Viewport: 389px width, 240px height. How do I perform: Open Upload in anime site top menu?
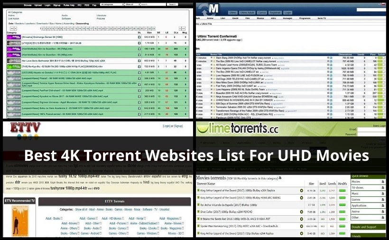coord(38,5)
